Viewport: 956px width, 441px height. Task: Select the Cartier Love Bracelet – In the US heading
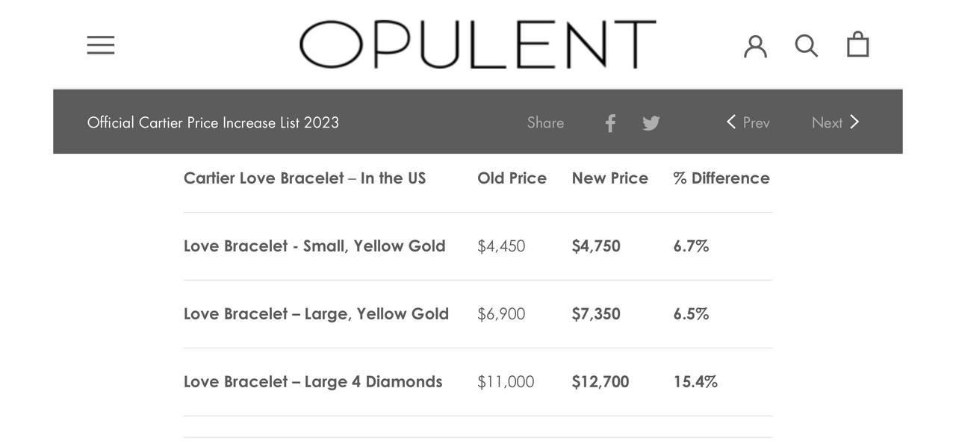[305, 178]
